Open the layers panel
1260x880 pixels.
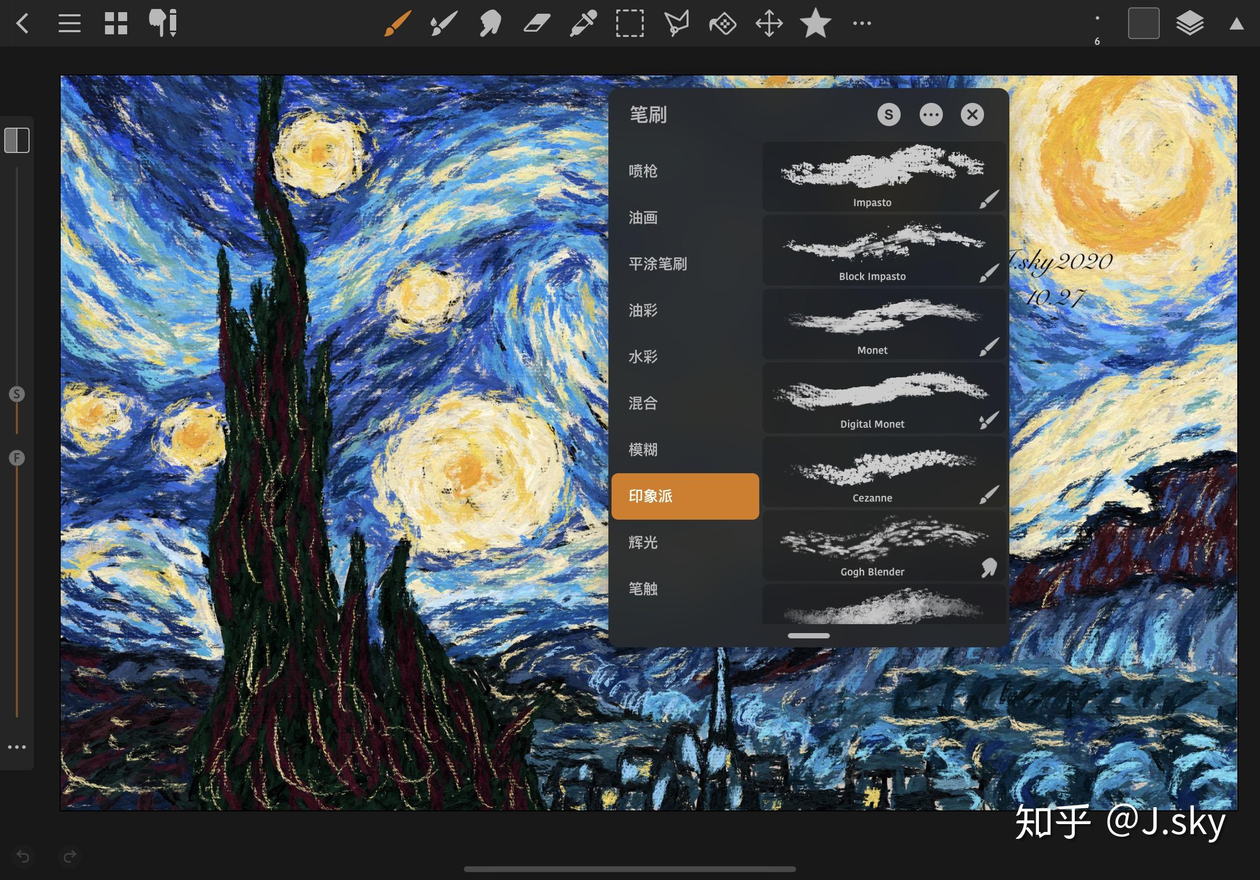[x=1190, y=24]
